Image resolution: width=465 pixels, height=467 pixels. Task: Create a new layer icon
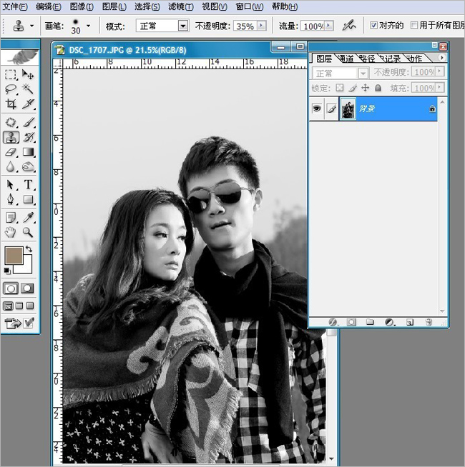[410, 322]
